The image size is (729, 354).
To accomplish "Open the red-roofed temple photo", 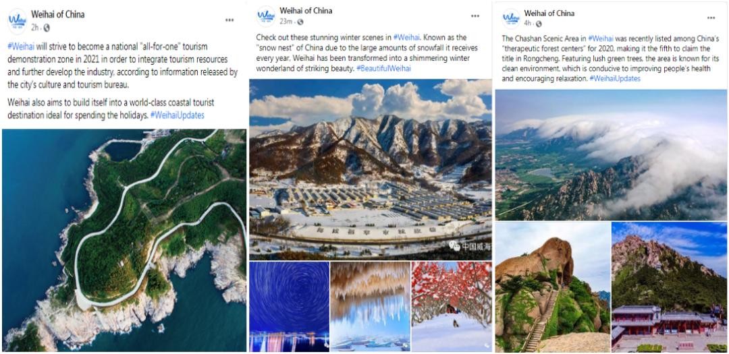I will point(670,287).
